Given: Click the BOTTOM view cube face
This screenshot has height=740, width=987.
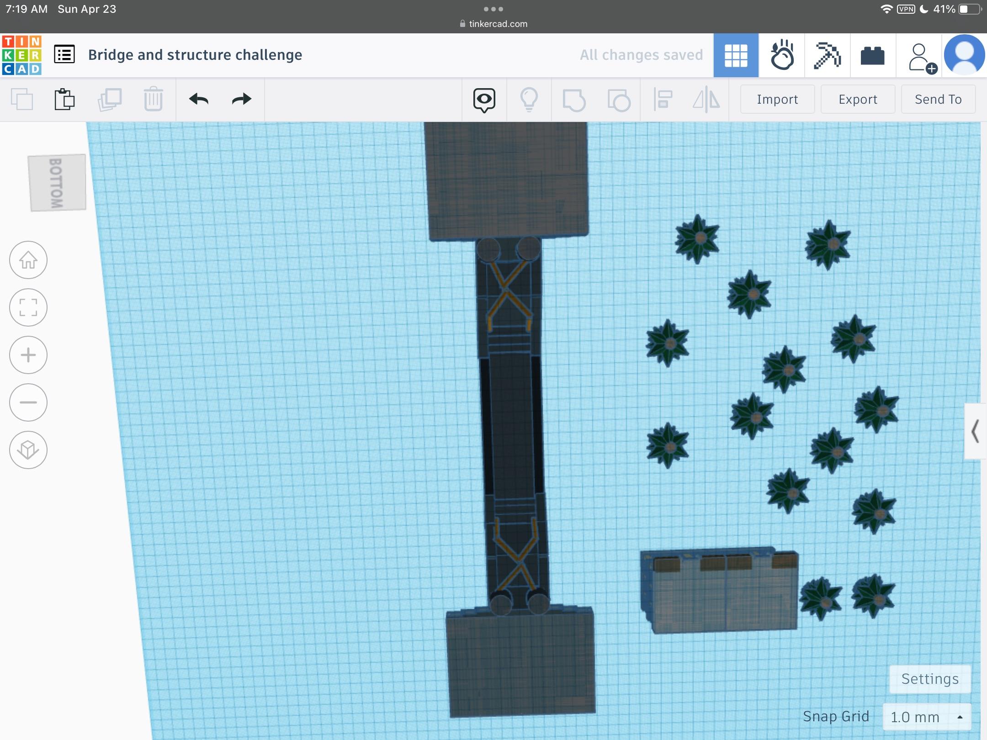Looking at the screenshot, I should tap(57, 183).
